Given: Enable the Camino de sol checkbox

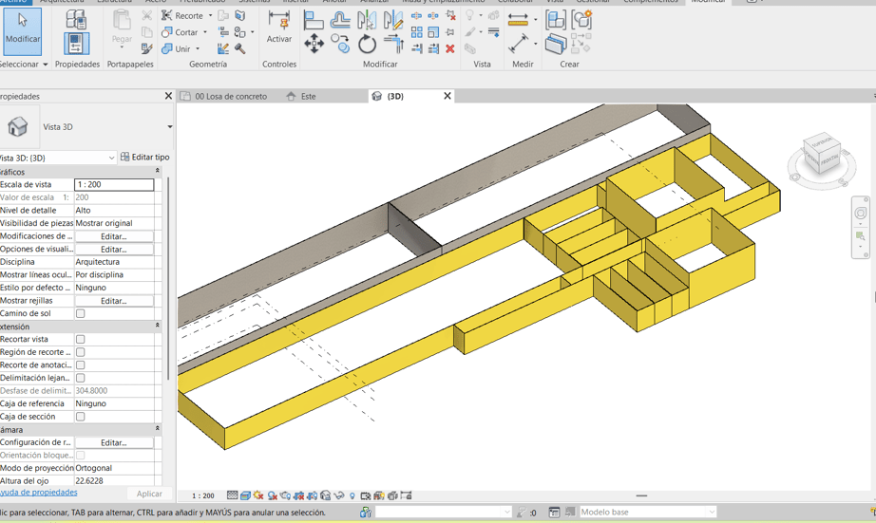Looking at the screenshot, I should (81, 313).
